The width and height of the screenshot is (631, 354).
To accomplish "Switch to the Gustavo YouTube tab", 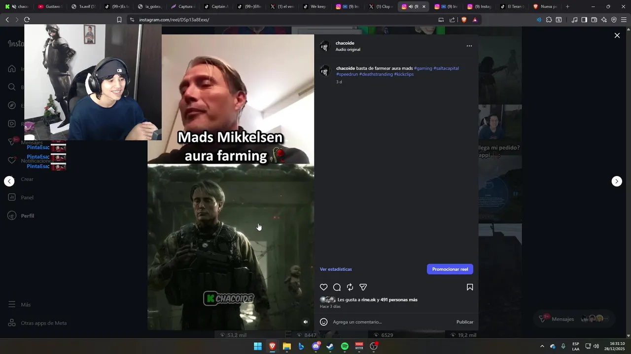I will (x=49, y=6).
